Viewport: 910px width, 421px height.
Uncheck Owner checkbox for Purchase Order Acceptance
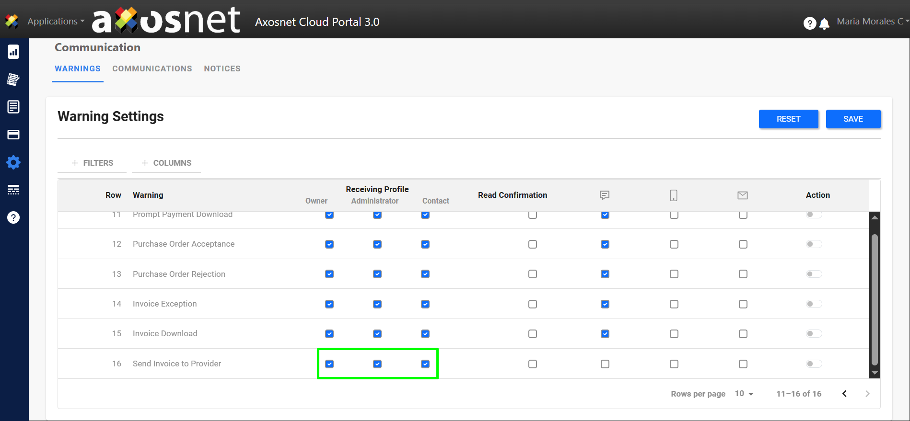[329, 244]
